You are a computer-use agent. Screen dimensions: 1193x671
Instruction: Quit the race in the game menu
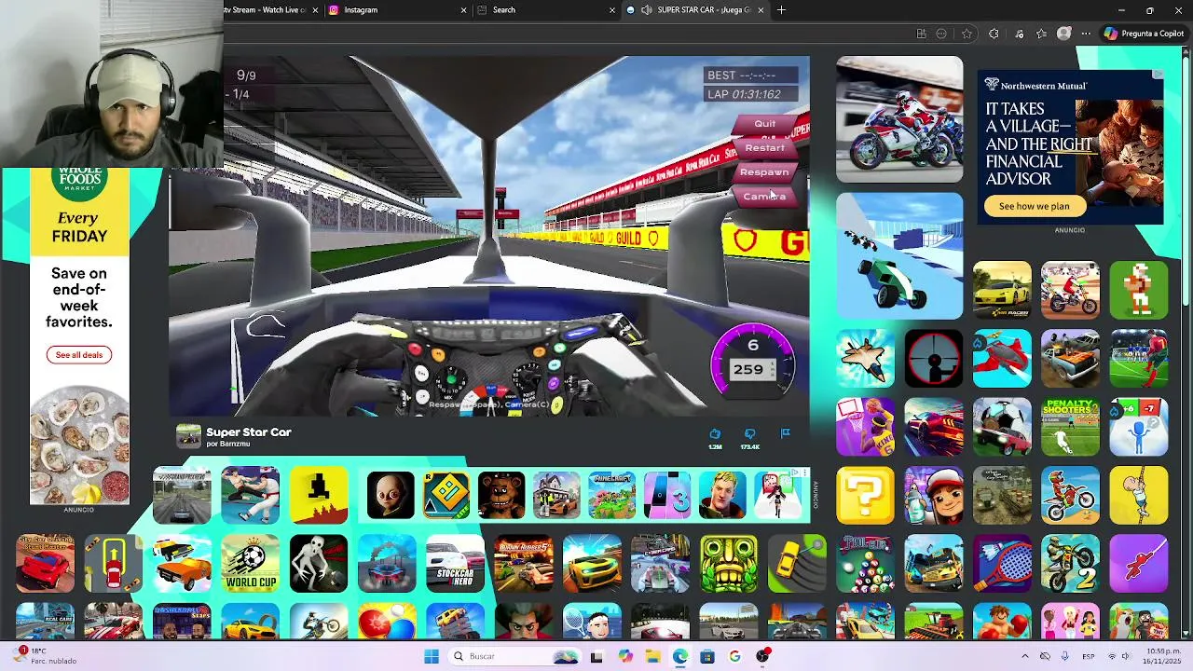(764, 124)
